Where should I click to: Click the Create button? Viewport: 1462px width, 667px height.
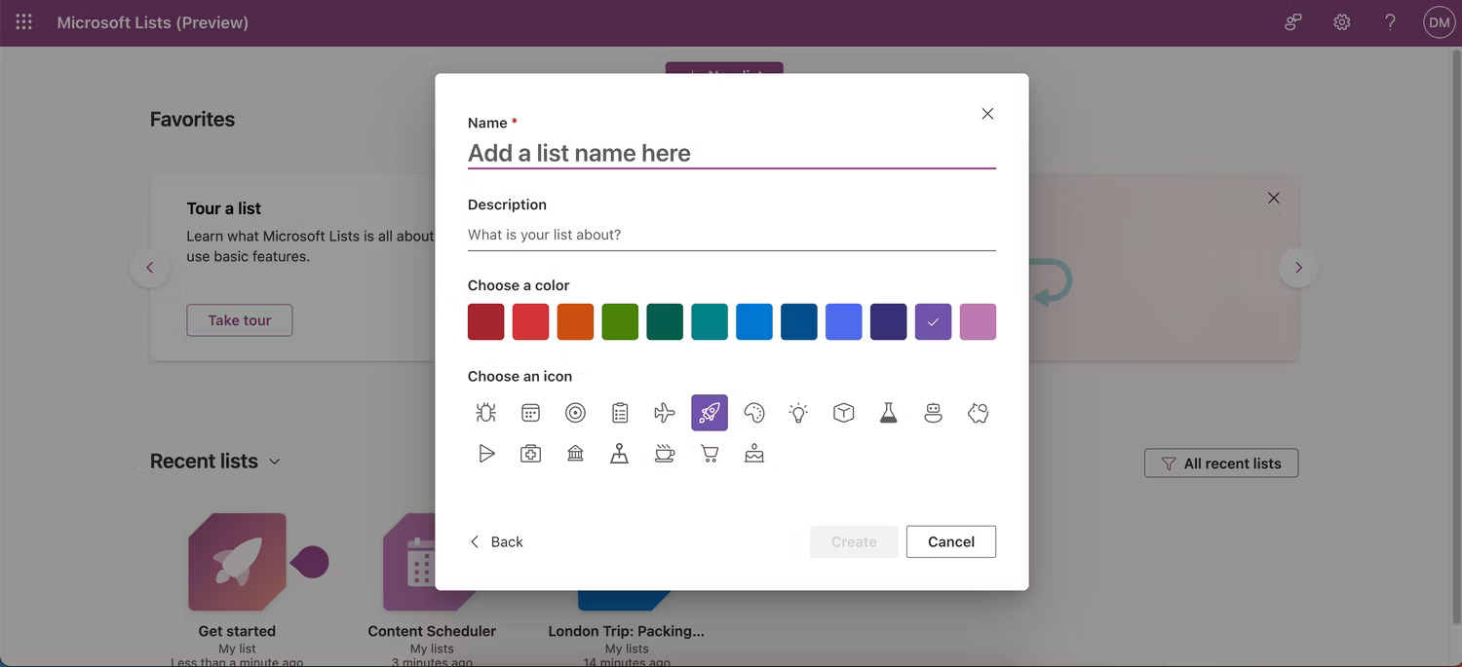[x=854, y=541]
